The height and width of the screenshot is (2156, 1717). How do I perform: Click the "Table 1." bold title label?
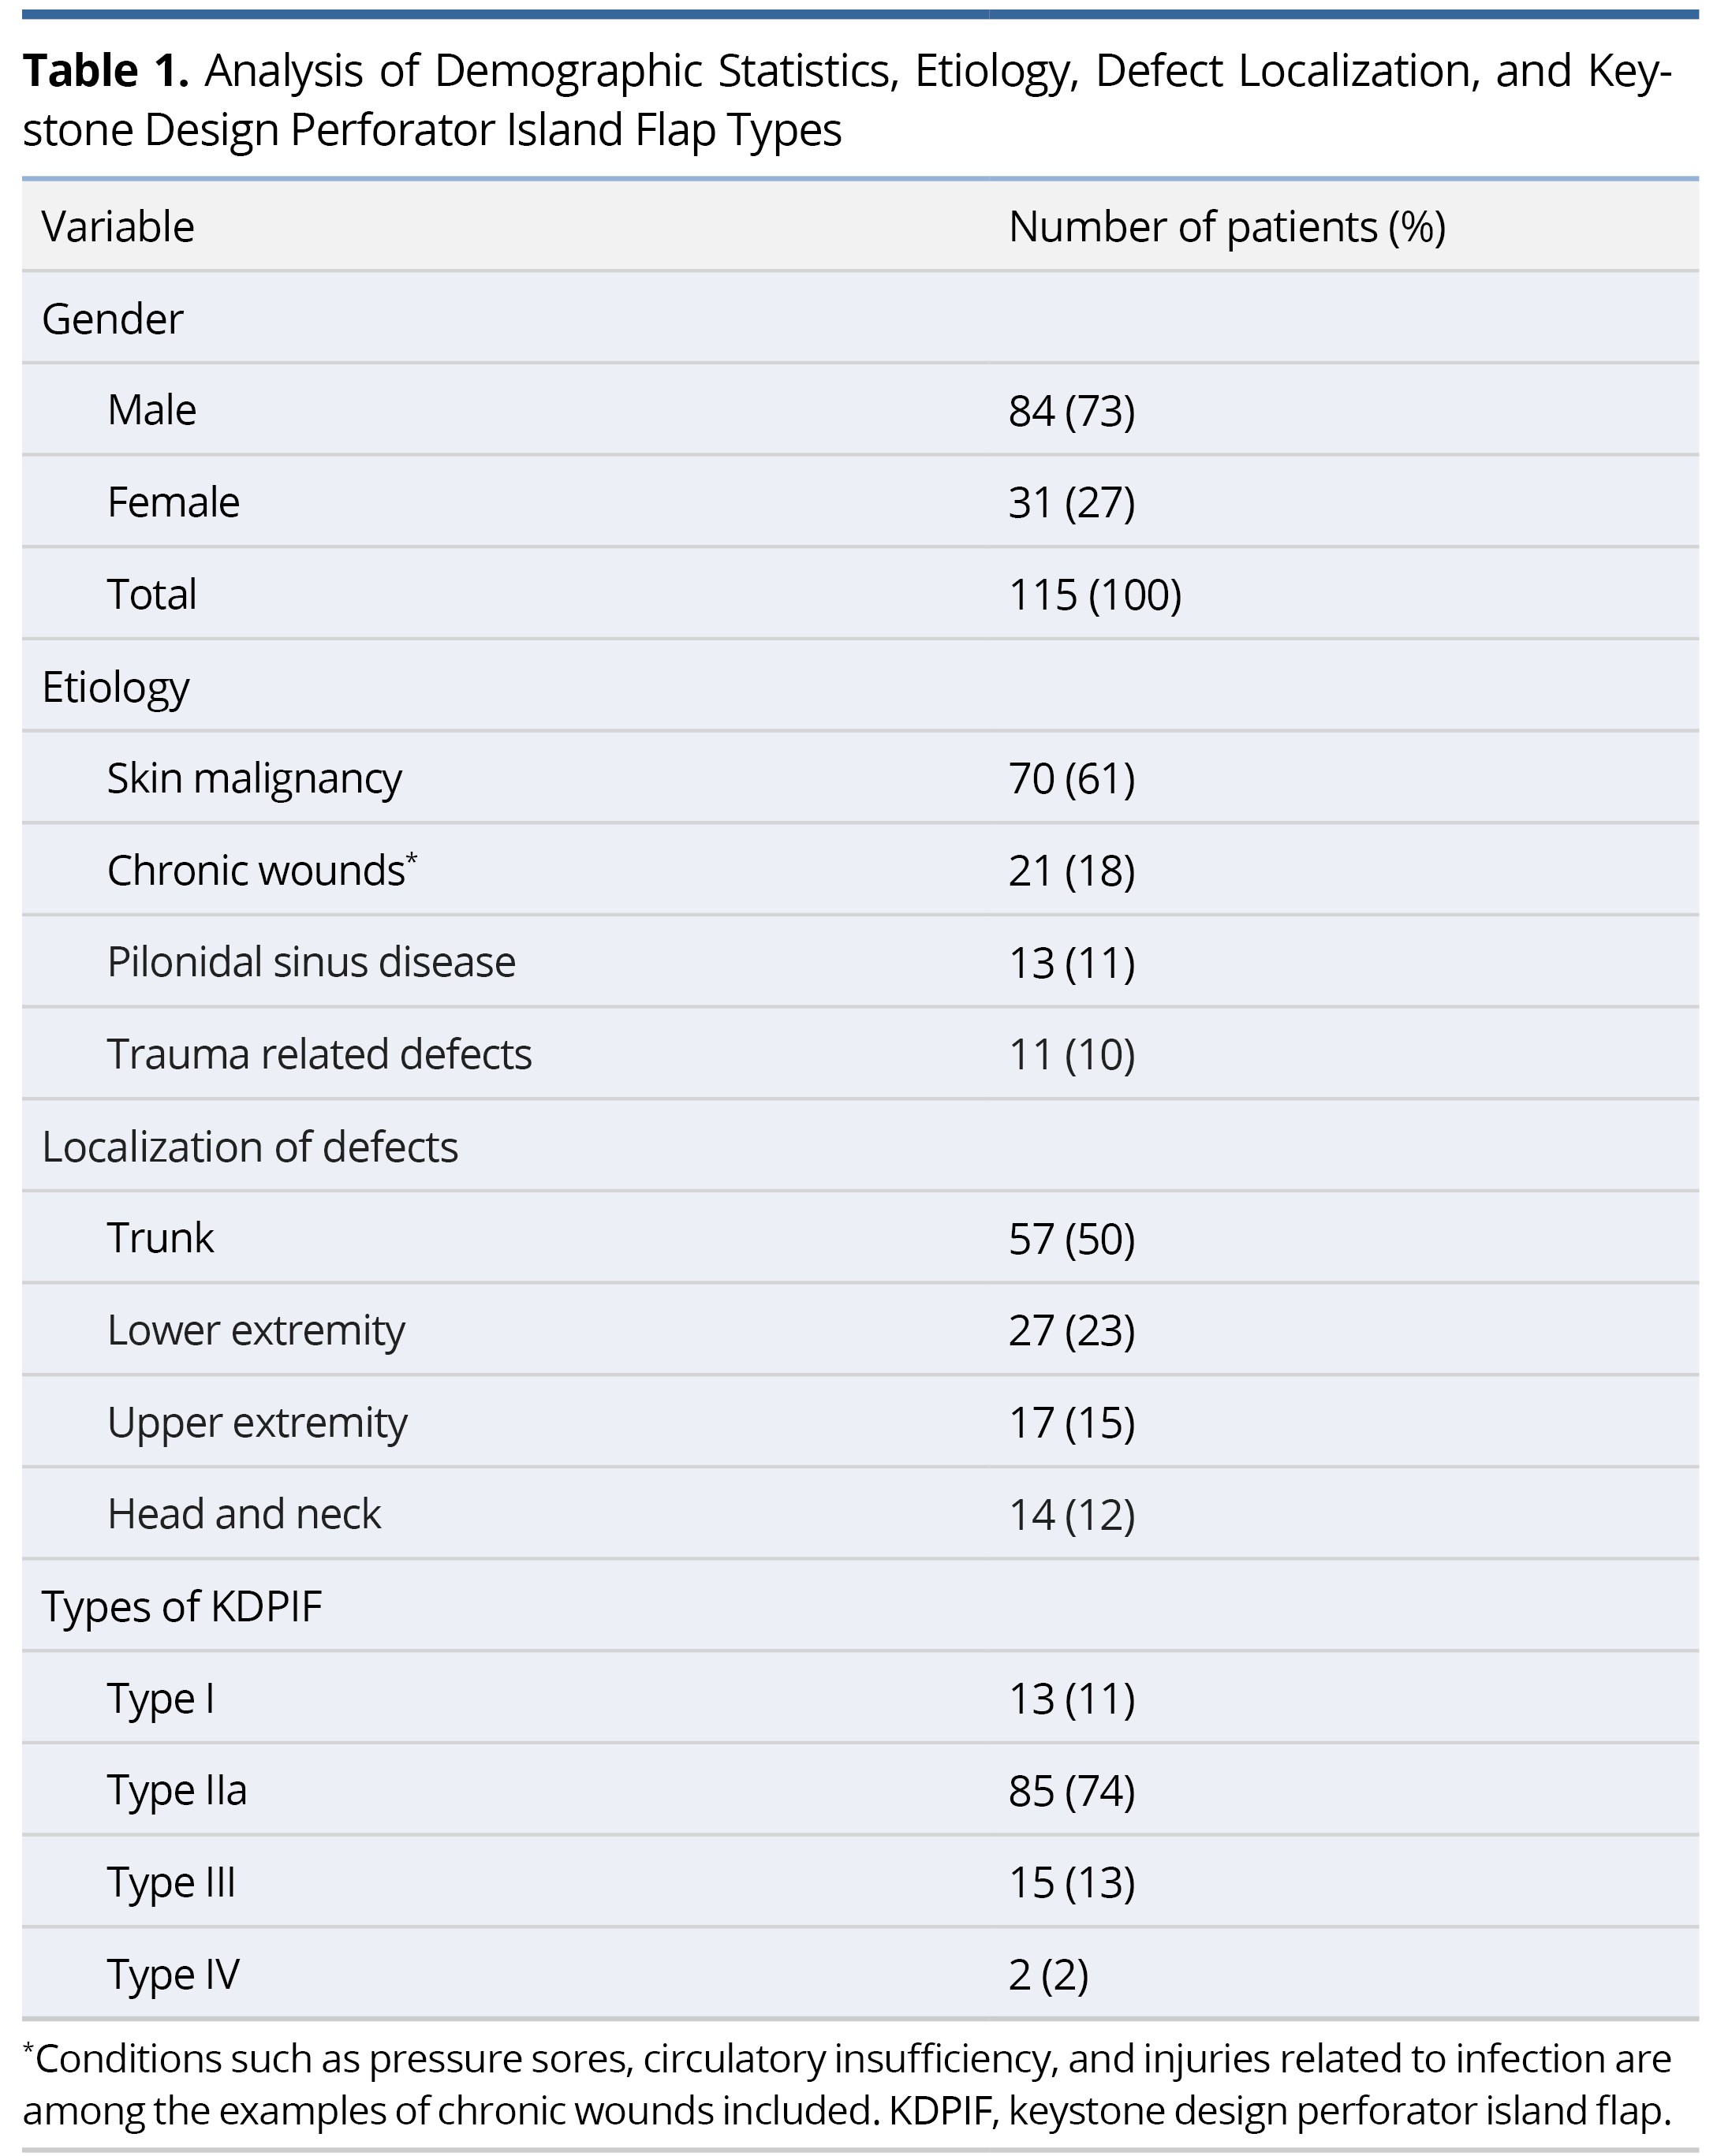pos(105,72)
